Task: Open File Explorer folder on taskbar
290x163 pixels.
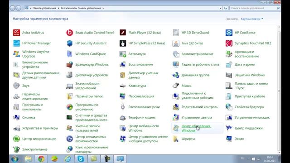Action: [x=28, y=159]
